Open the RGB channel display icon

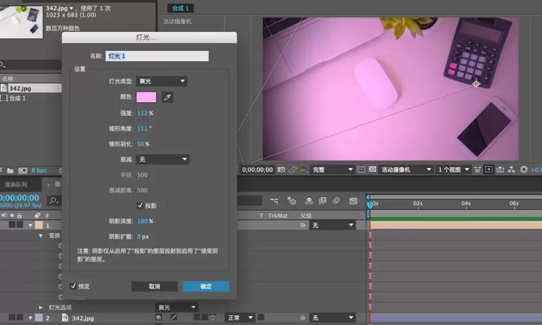click(304, 169)
